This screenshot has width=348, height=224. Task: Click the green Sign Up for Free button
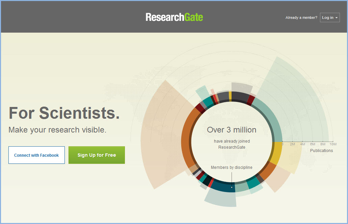point(97,155)
